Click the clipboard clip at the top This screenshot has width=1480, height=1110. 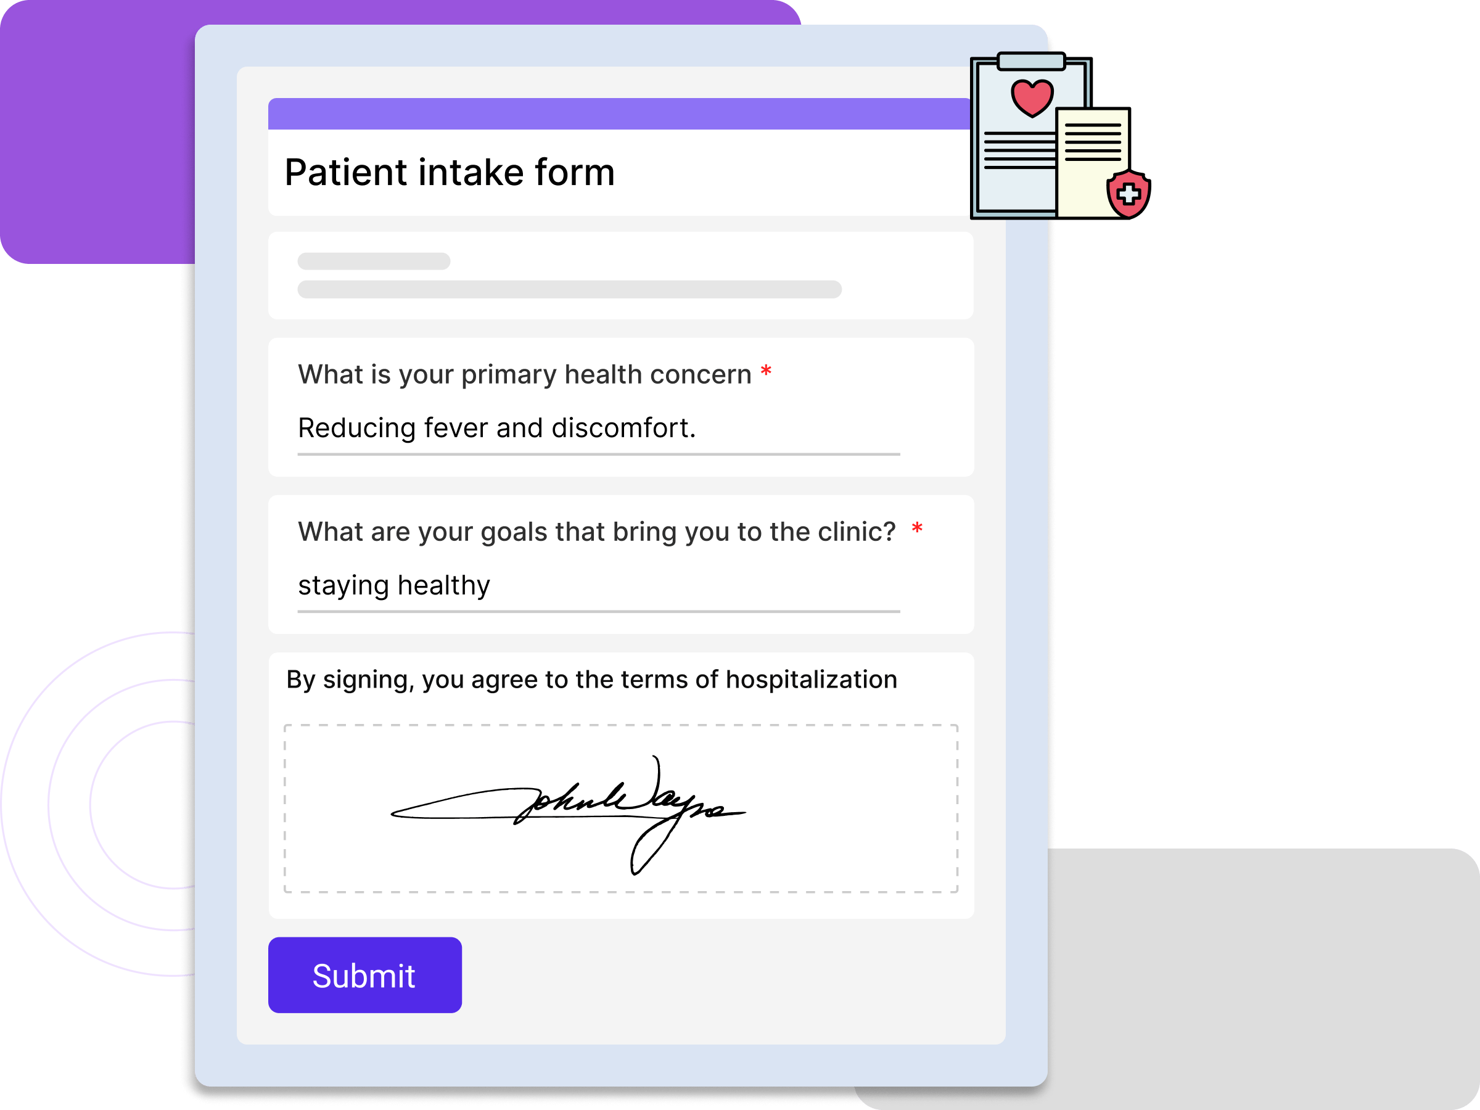(1030, 62)
